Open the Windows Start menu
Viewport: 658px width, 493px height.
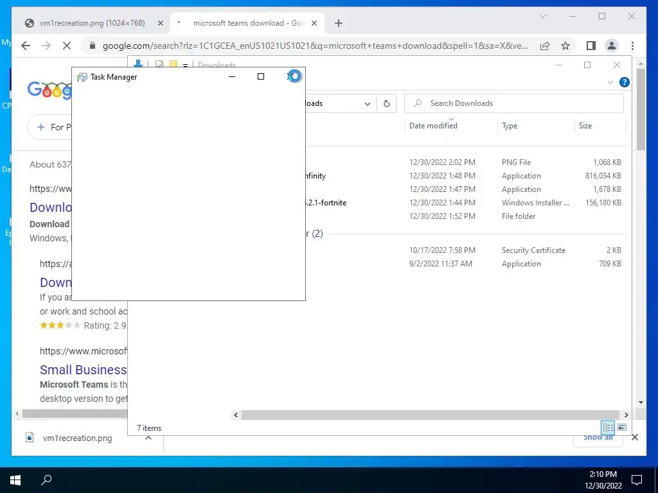tap(15, 480)
